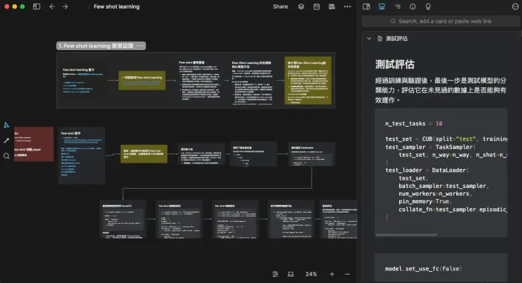Open options for Few shot learning section
The width and height of the screenshot is (522, 283).
140,46
